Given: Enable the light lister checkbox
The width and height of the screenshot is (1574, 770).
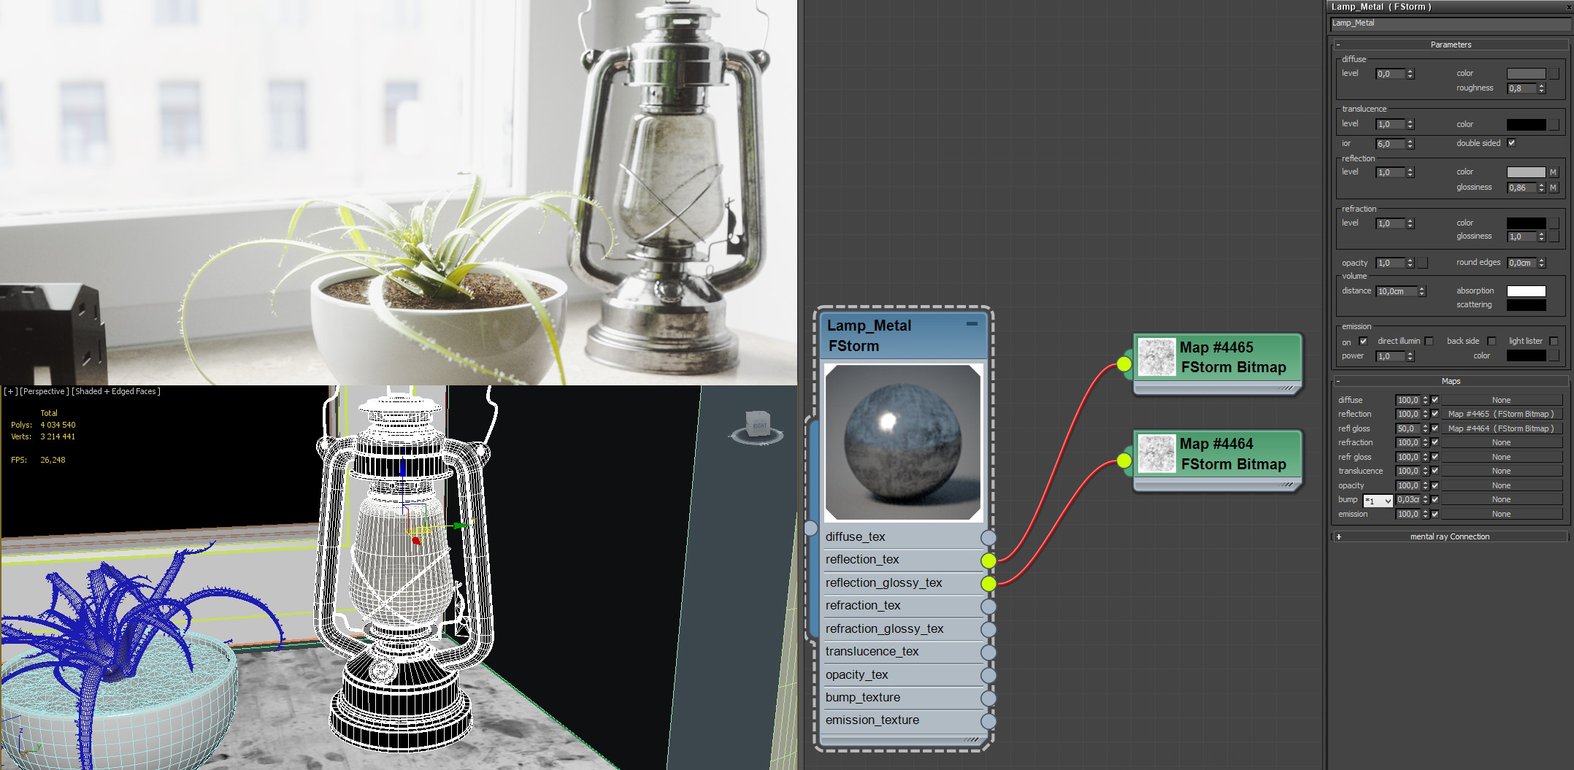Looking at the screenshot, I should pyautogui.click(x=1554, y=341).
